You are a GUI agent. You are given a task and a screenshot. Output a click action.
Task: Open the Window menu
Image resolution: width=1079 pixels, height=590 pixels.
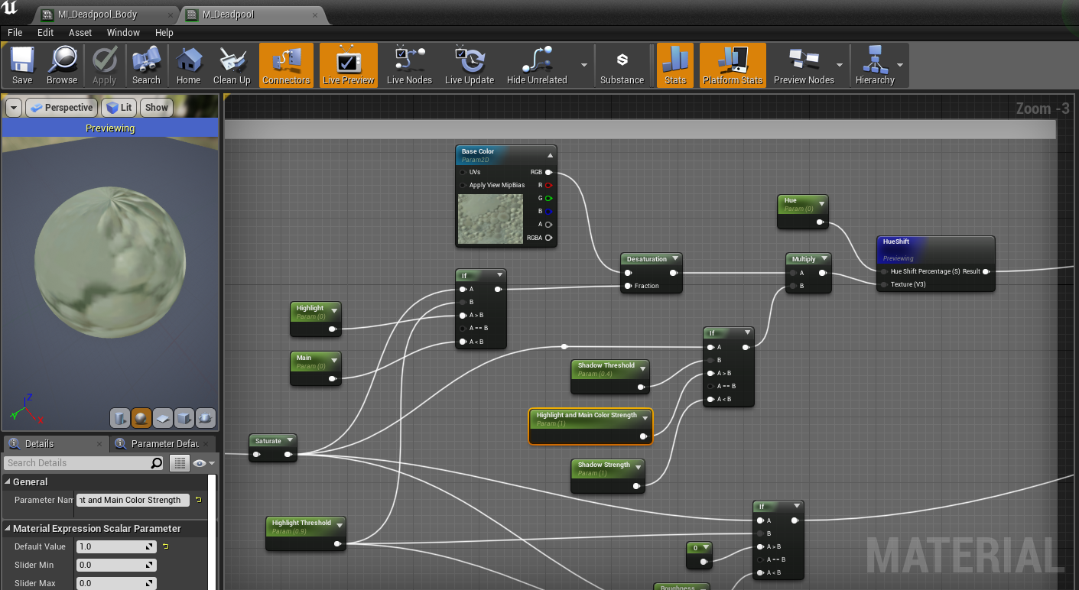(123, 32)
